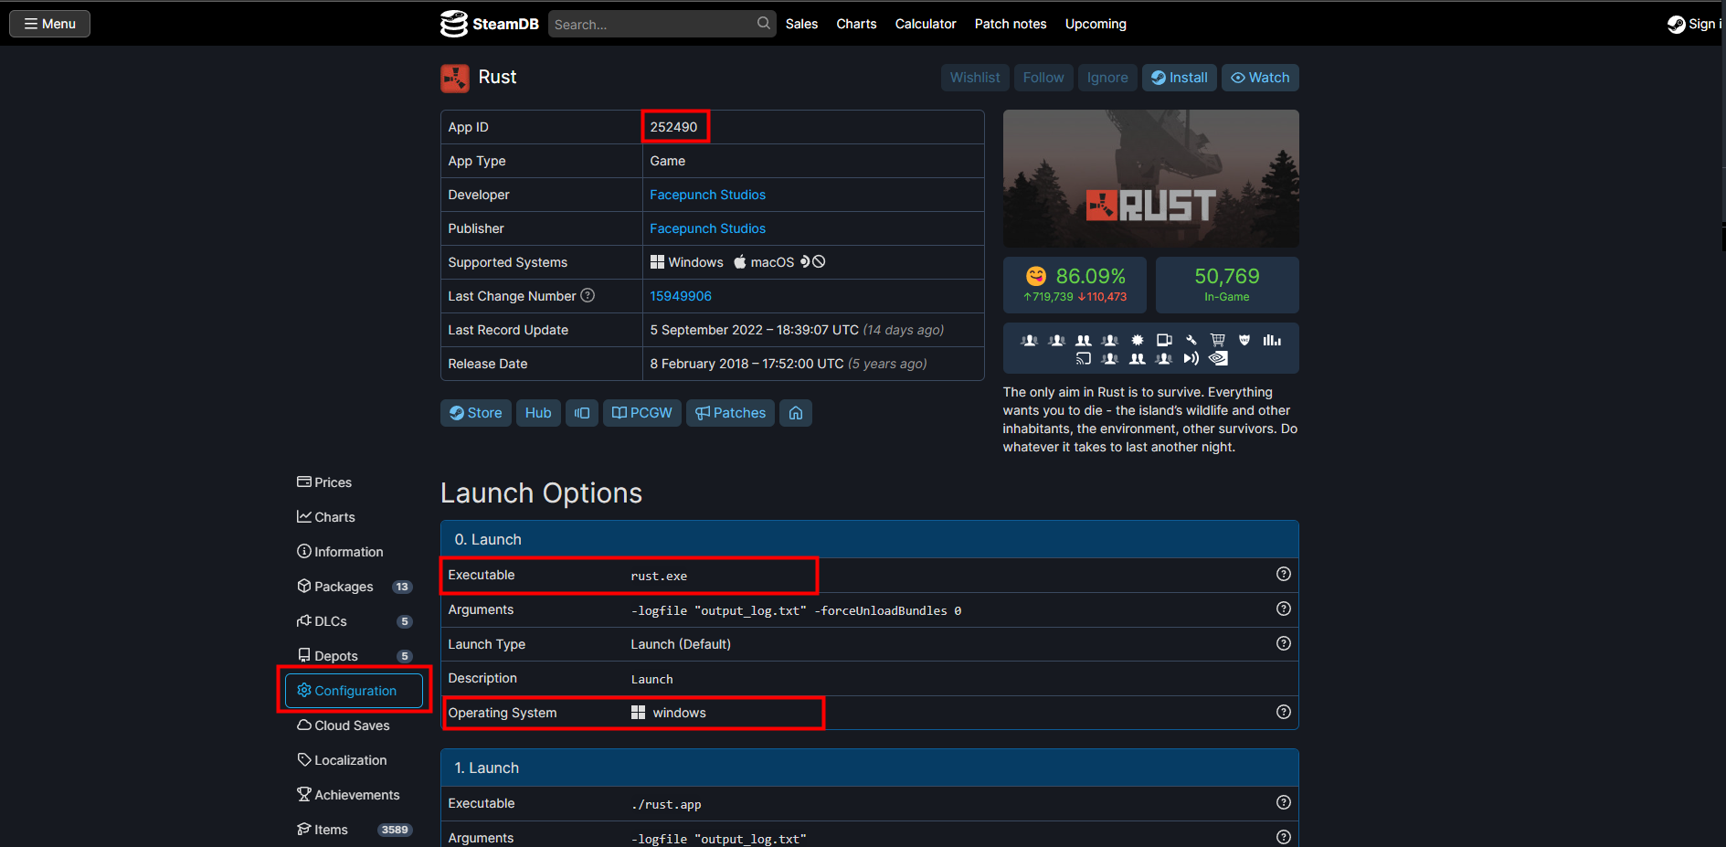Click the Install button
This screenshot has height=847, width=1726.
[1180, 78]
